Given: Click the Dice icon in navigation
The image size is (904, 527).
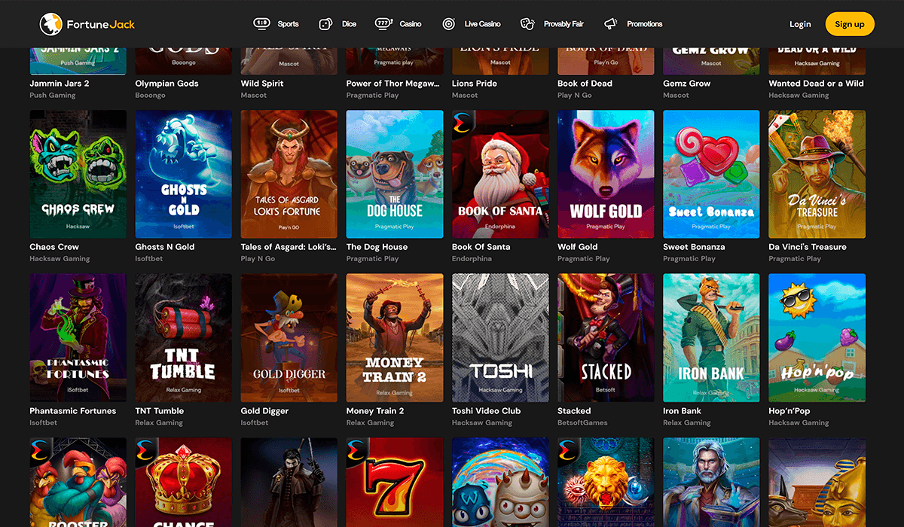Looking at the screenshot, I should 325,24.
